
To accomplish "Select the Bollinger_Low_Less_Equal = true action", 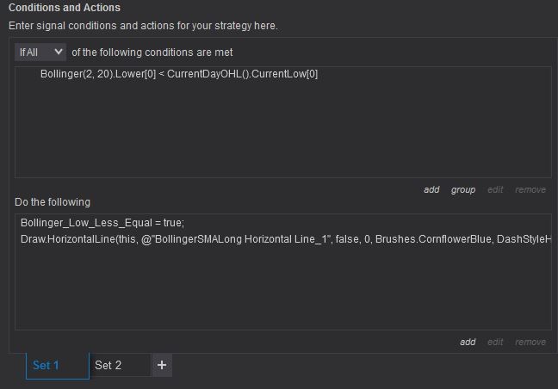I will pyautogui.click(x=102, y=223).
